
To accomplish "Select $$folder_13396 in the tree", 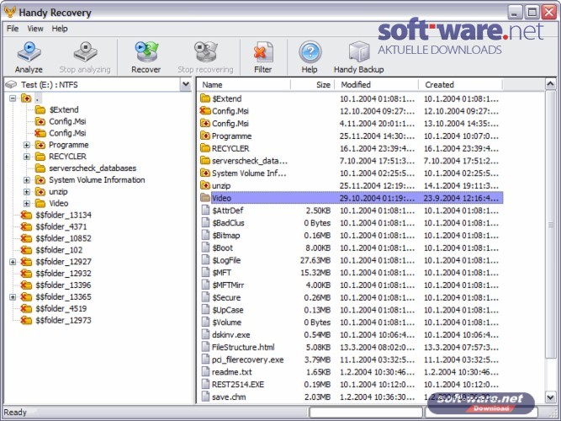I will pos(63,285).
